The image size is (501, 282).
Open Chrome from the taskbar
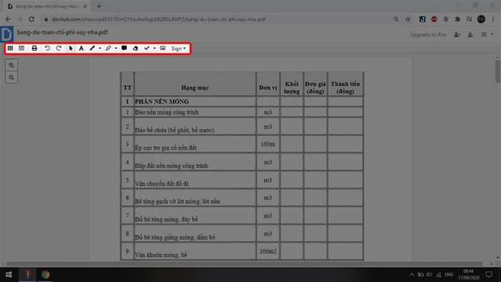pyautogui.click(x=45, y=275)
